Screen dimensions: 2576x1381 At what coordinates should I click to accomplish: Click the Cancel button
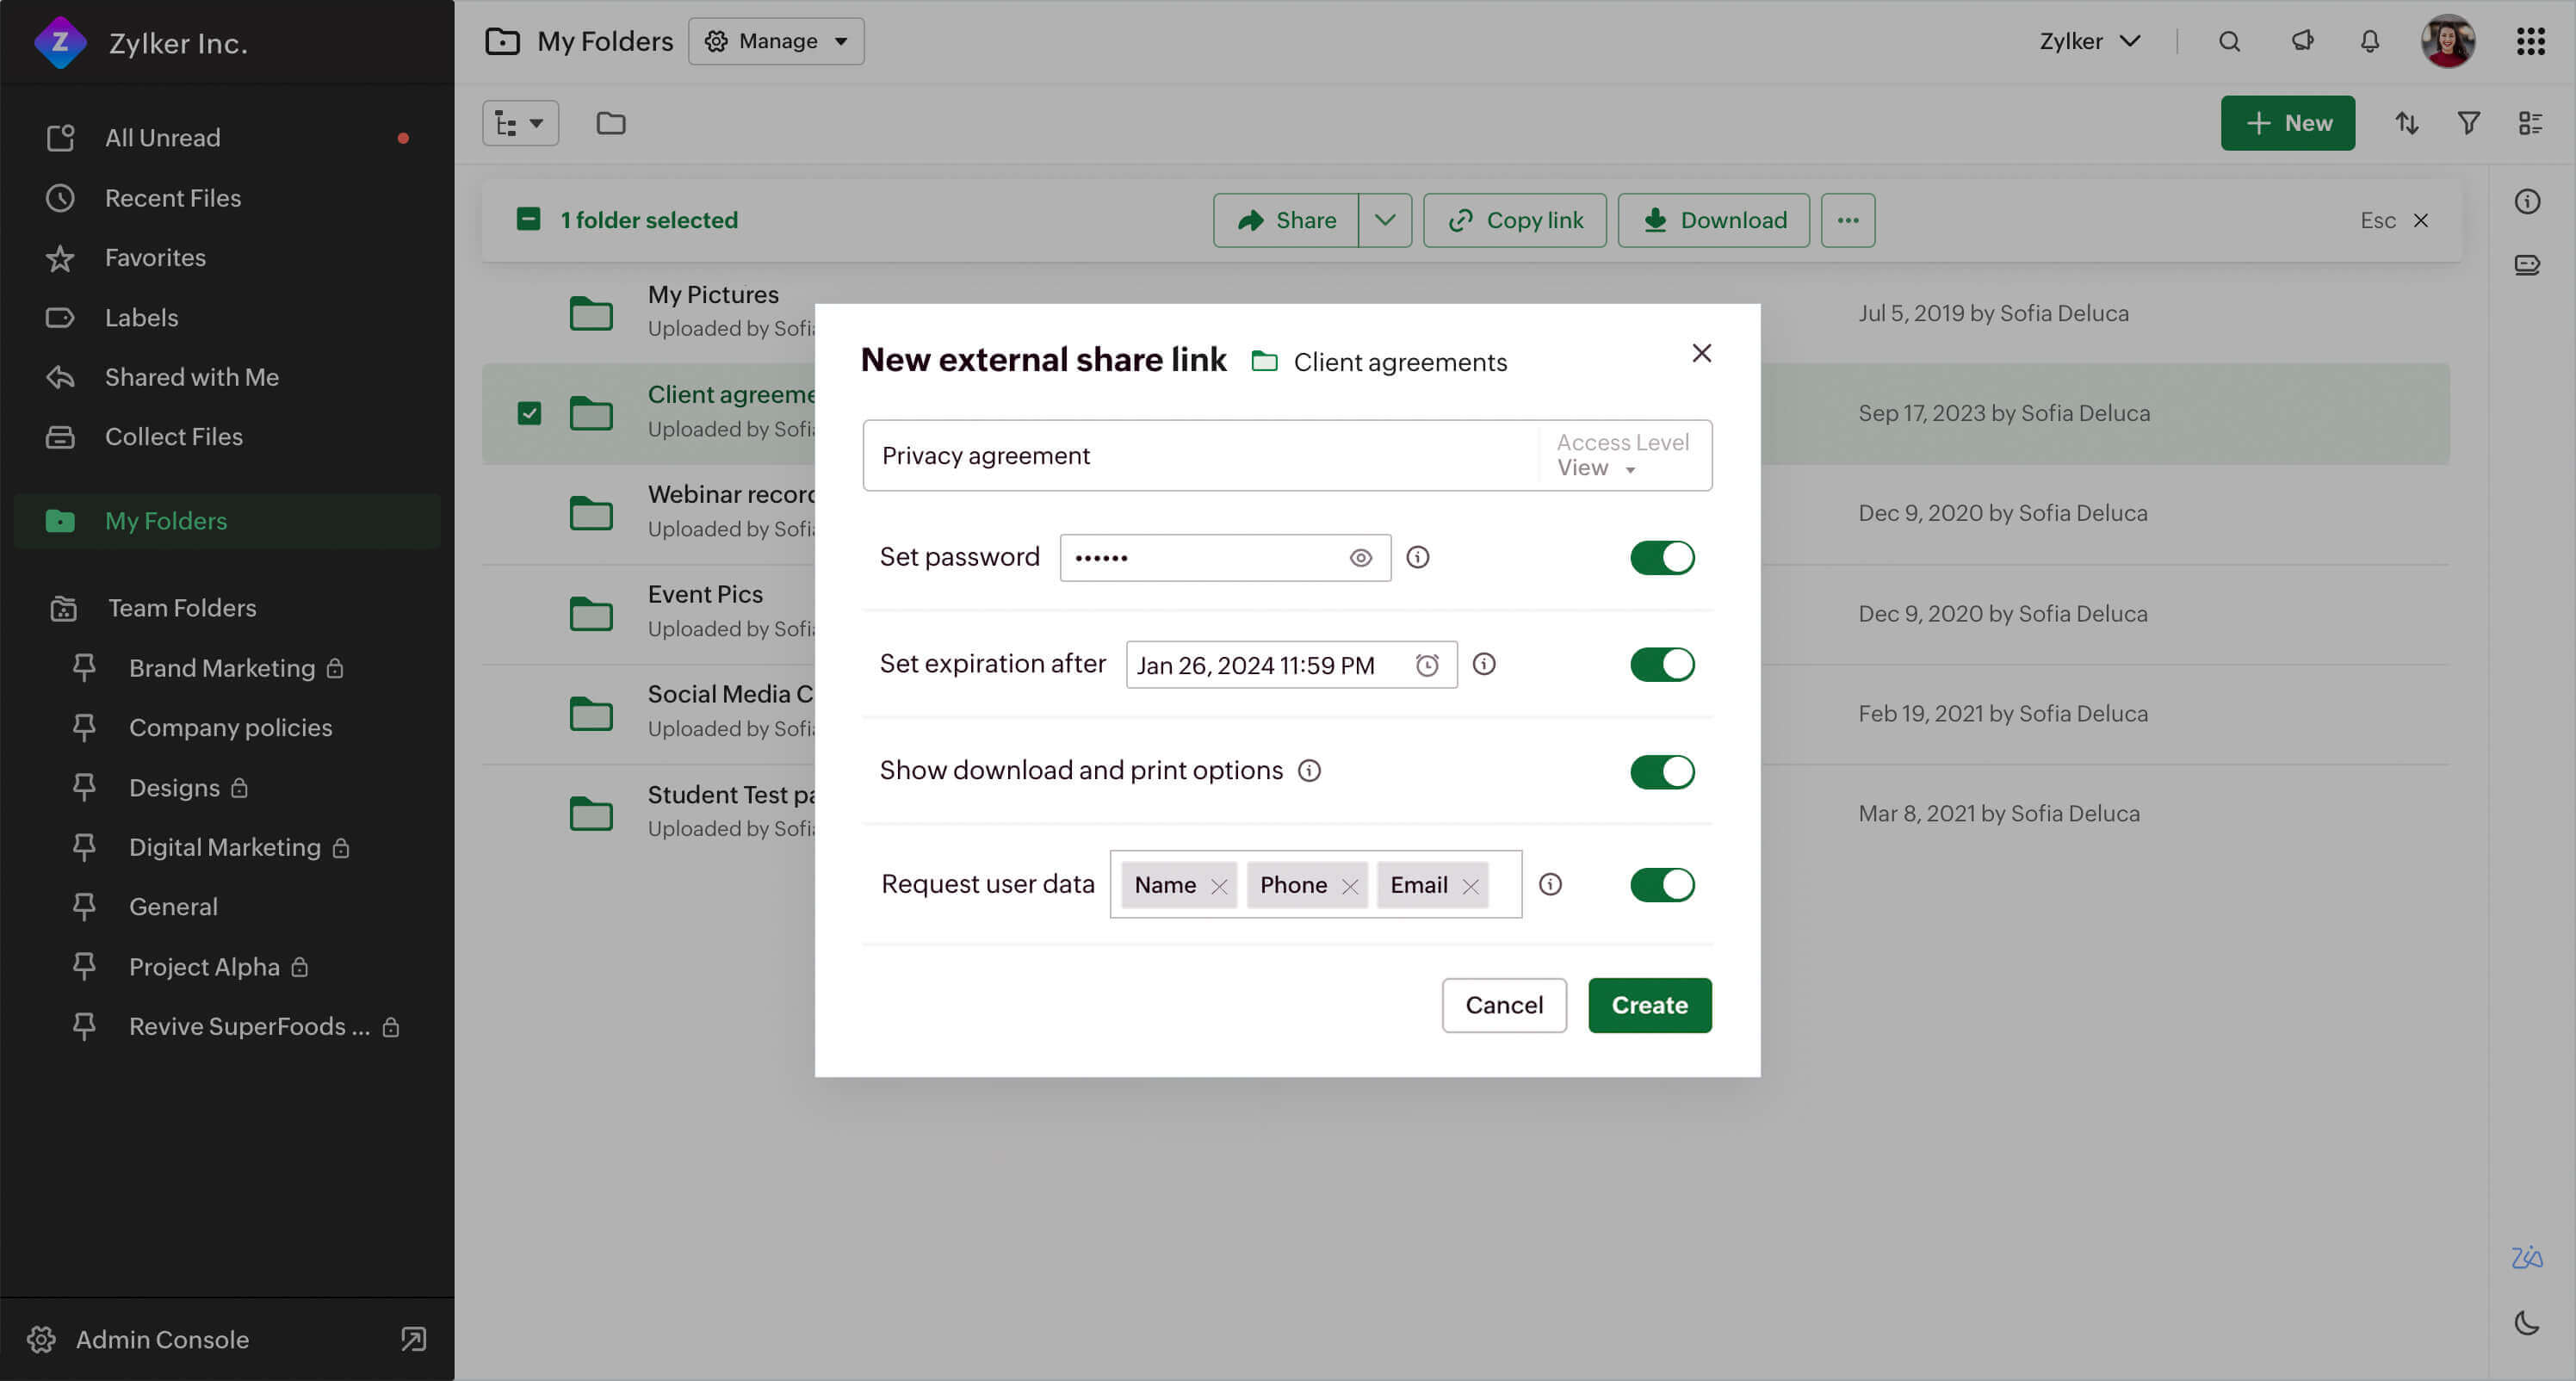(1502, 1005)
